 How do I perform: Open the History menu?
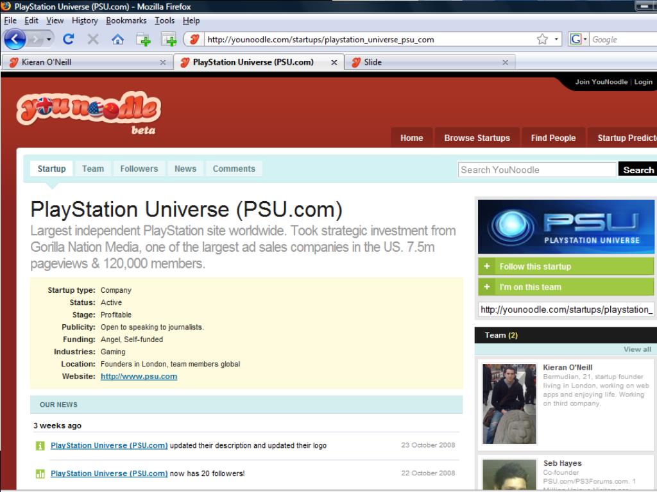(x=85, y=20)
